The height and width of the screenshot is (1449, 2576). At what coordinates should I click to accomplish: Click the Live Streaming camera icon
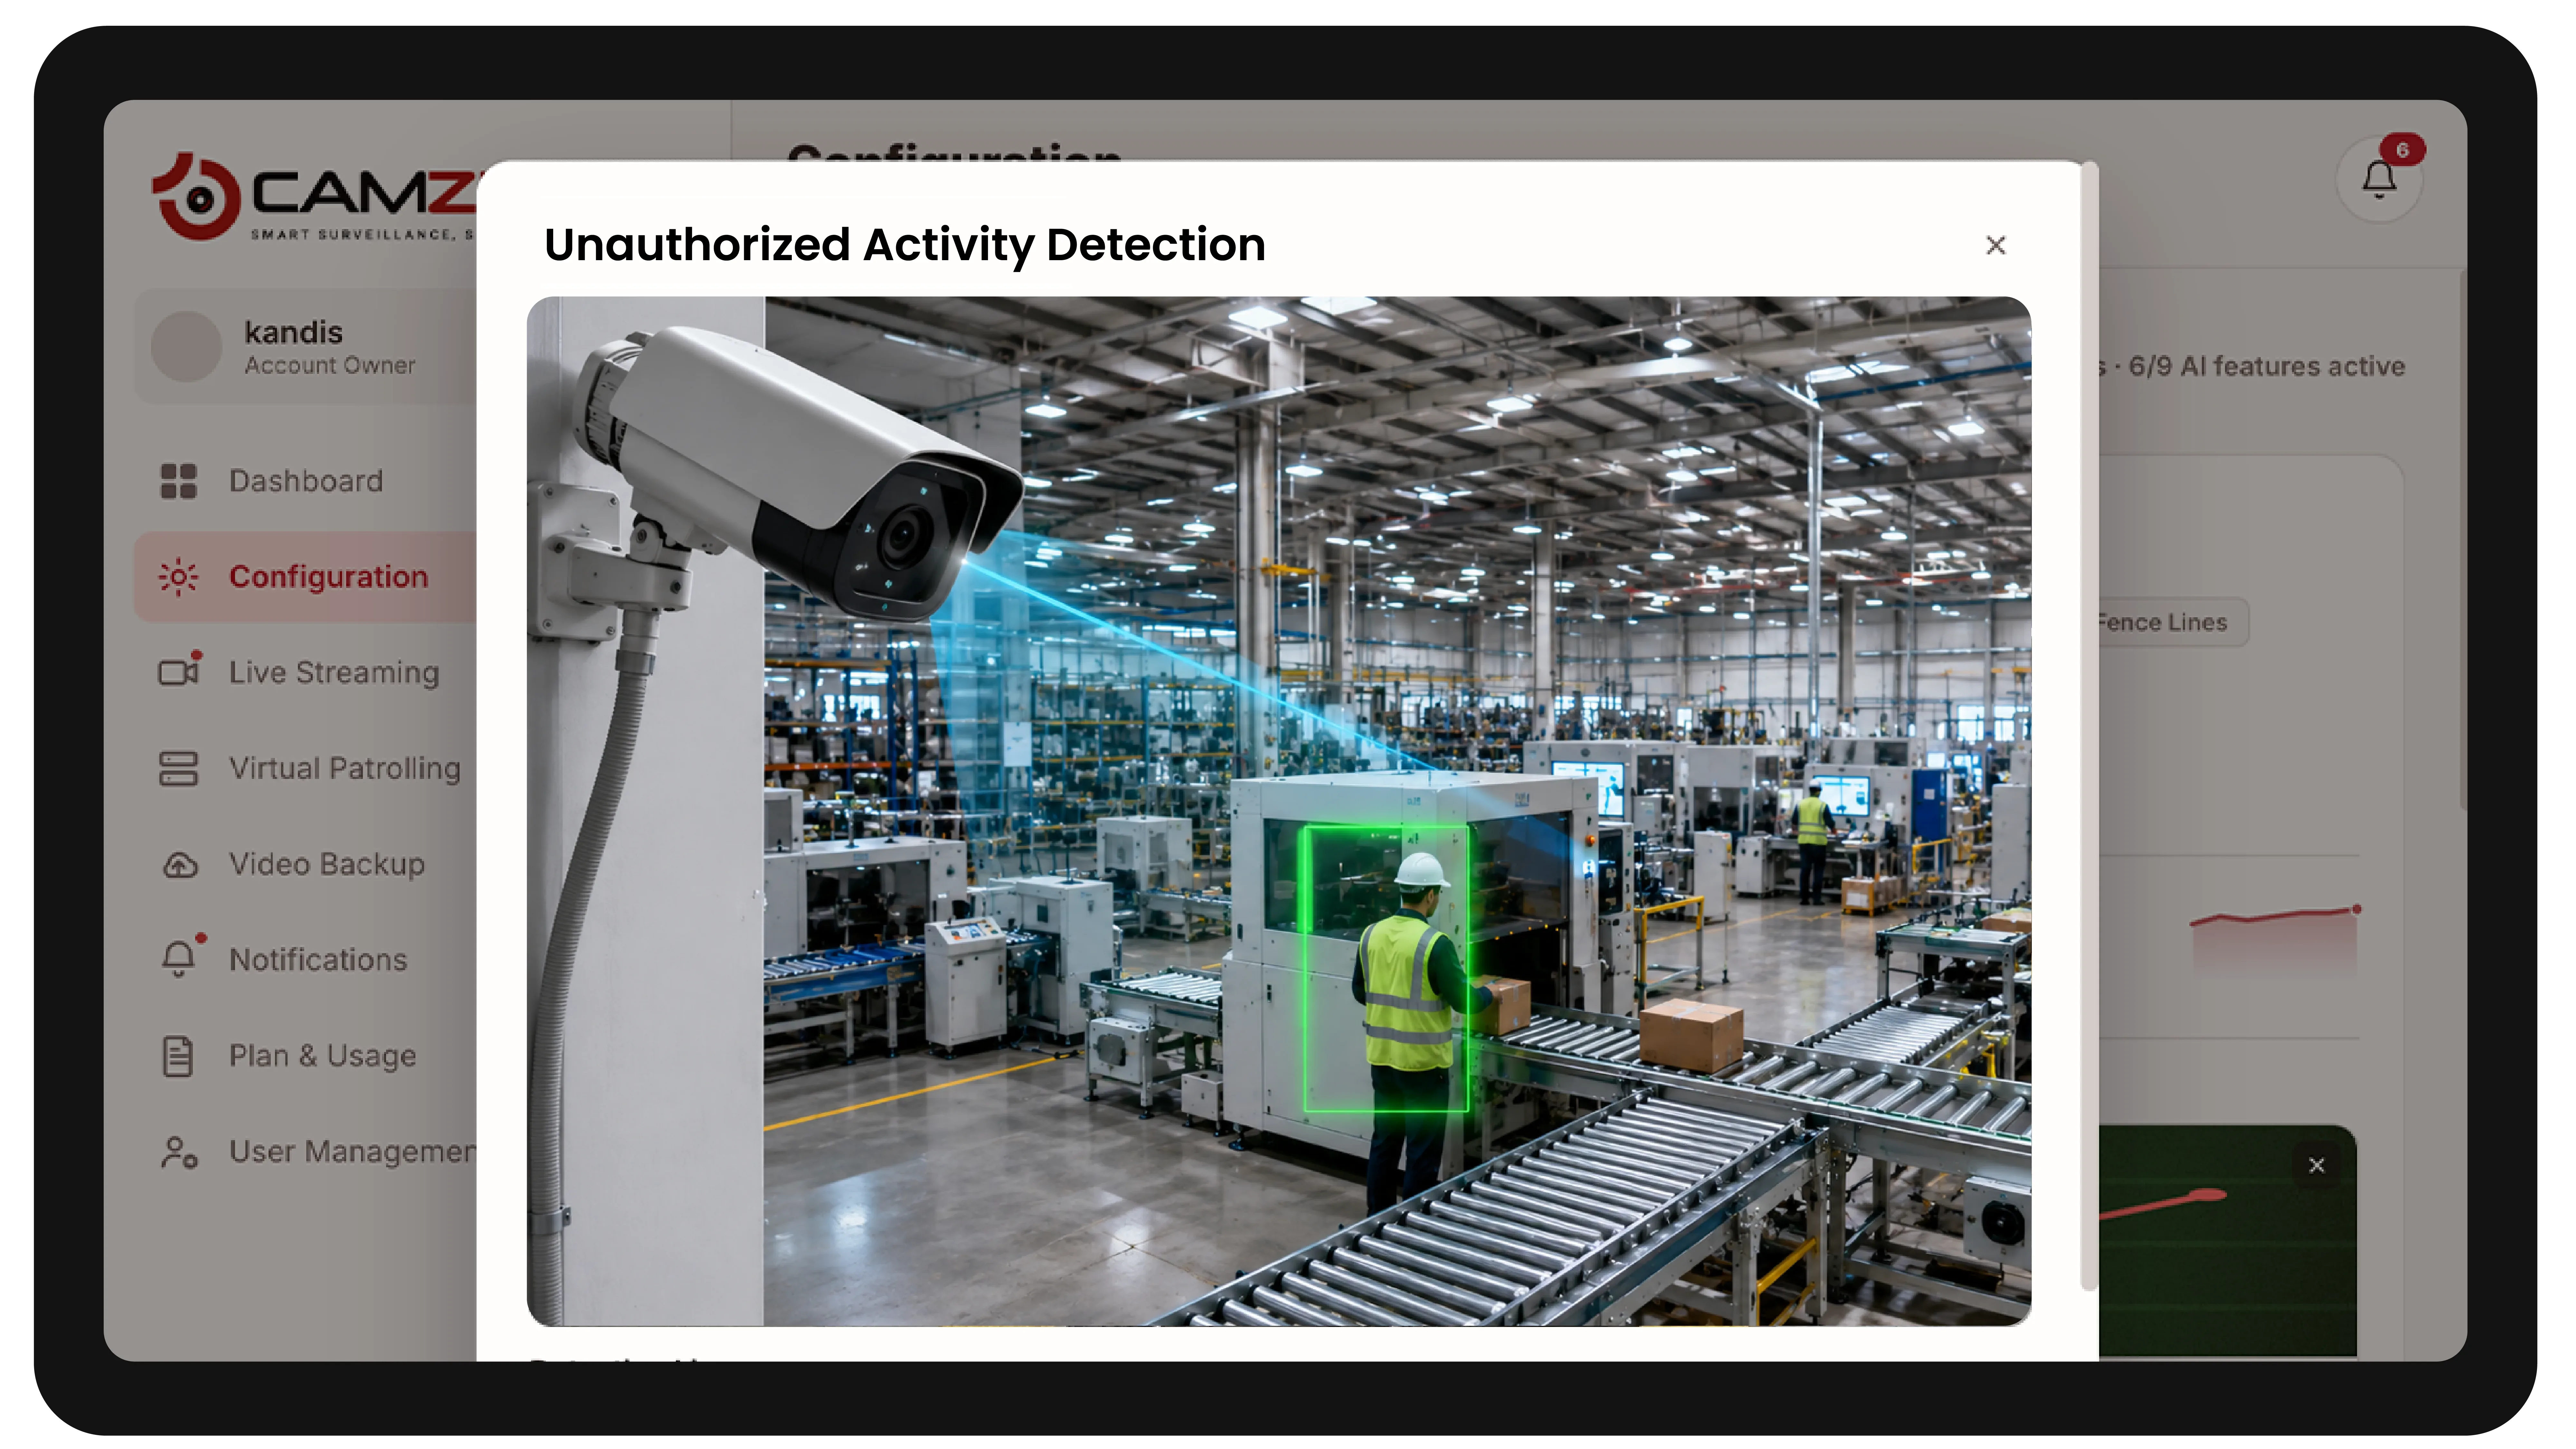click(179, 672)
